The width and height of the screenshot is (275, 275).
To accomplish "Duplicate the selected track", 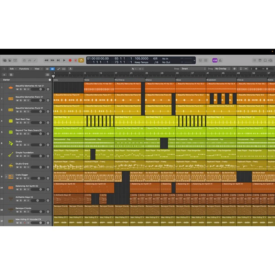I will [x=11, y=75].
